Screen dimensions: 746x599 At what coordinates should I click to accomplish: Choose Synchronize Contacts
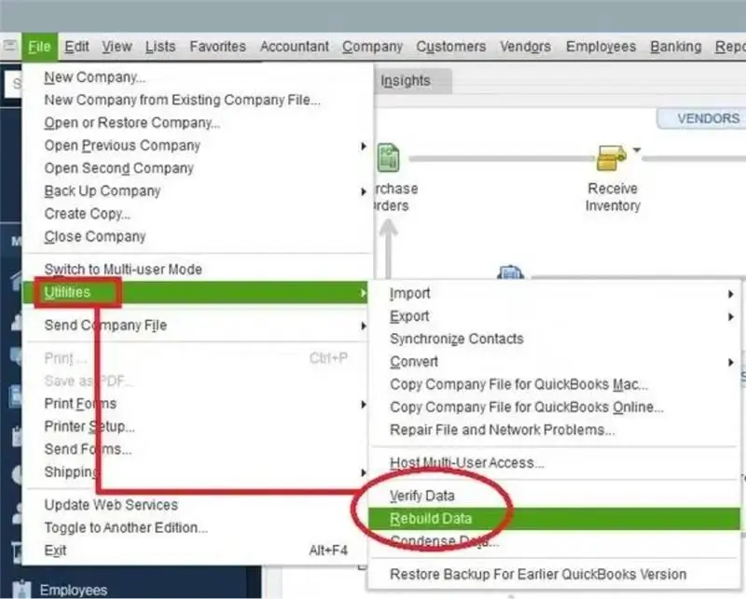tap(556, 339)
